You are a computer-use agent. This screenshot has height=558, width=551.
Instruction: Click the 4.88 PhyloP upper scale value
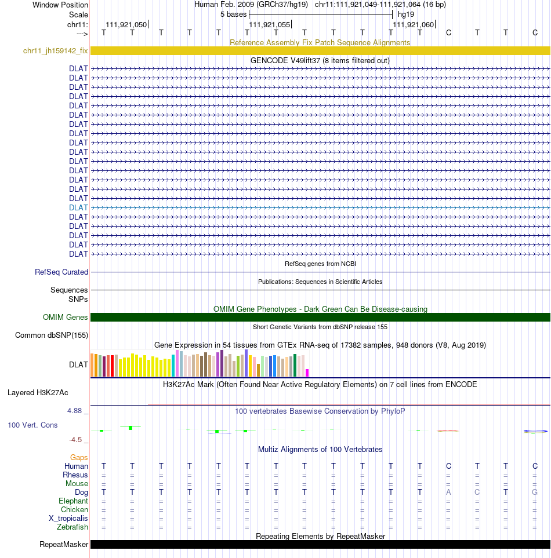click(x=74, y=411)
